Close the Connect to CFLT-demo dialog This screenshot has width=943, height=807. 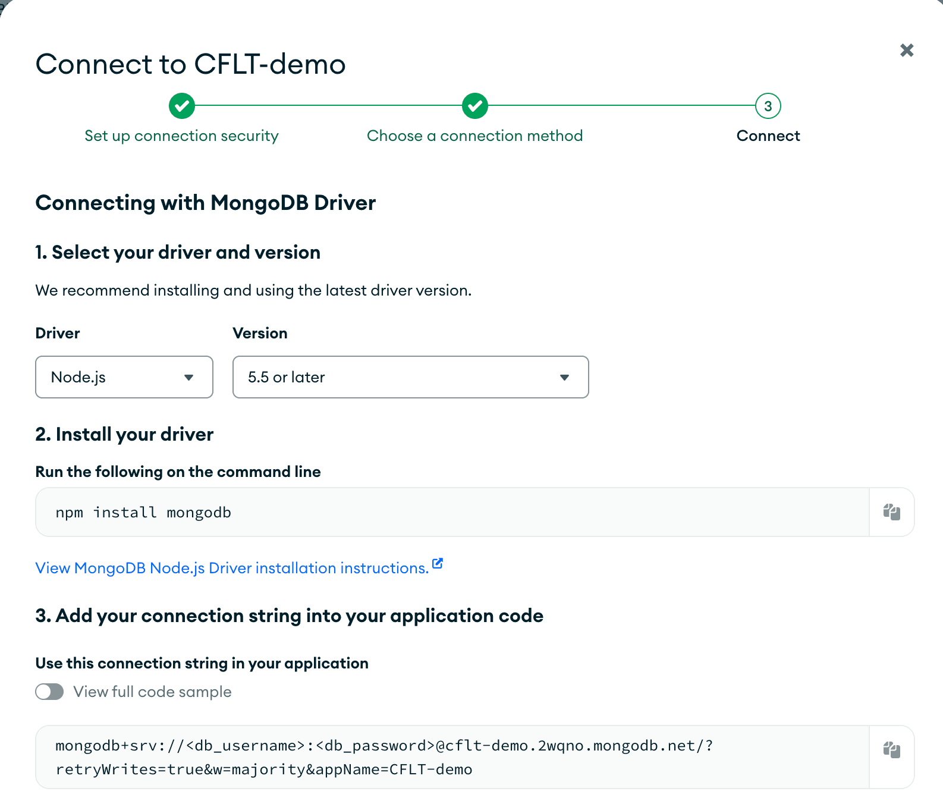pyautogui.click(x=906, y=50)
